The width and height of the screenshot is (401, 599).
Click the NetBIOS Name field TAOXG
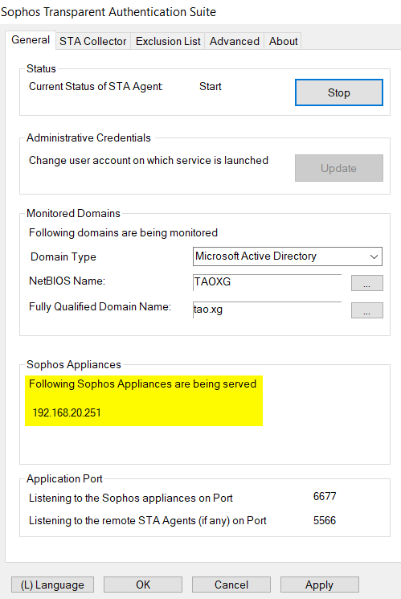(x=267, y=282)
